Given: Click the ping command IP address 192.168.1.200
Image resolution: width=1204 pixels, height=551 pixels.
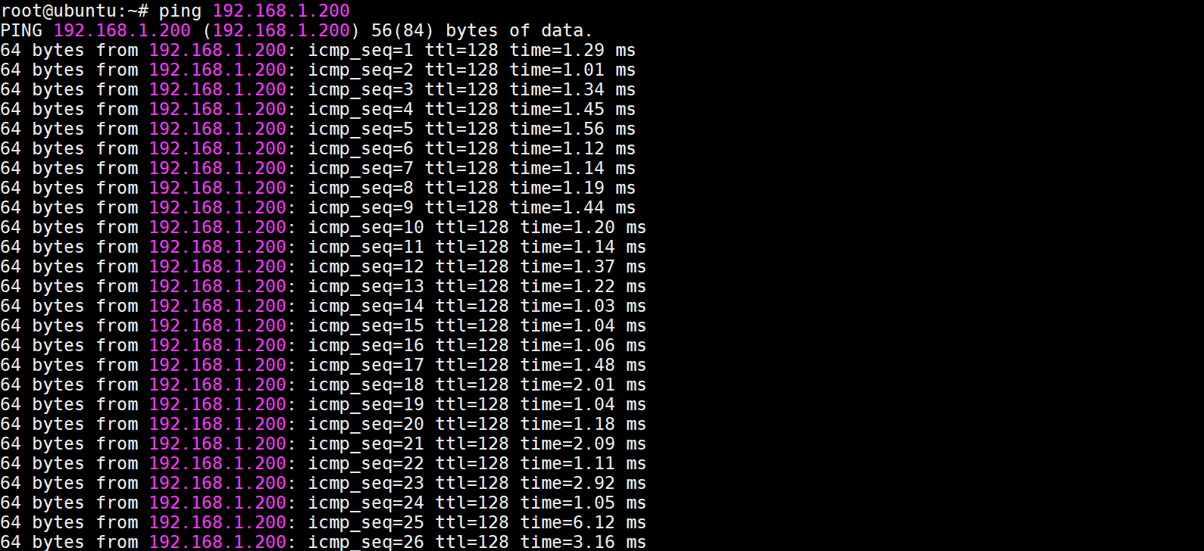Looking at the screenshot, I should pos(281,11).
